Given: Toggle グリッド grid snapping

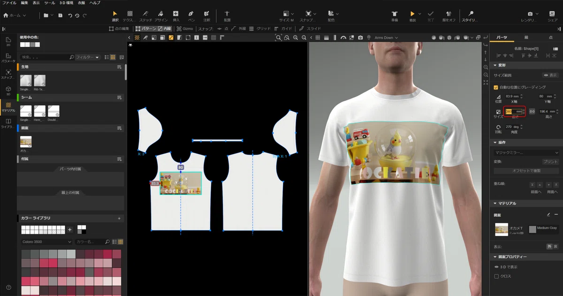Looking at the screenshot, I should tap(260, 29).
